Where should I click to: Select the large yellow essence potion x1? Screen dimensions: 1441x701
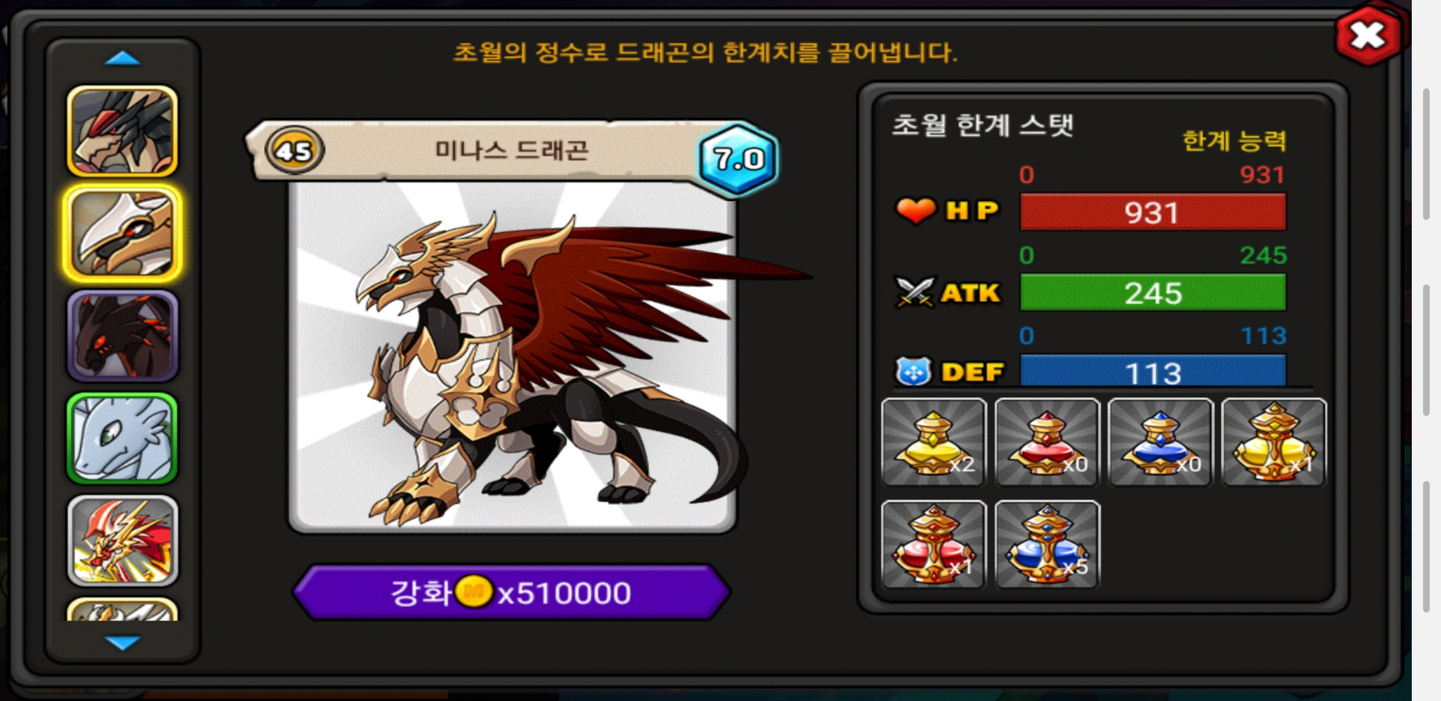pos(1274,442)
